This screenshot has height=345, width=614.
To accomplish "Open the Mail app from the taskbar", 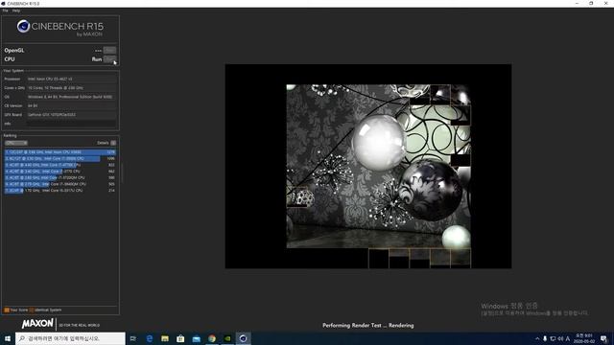I will click(196, 338).
